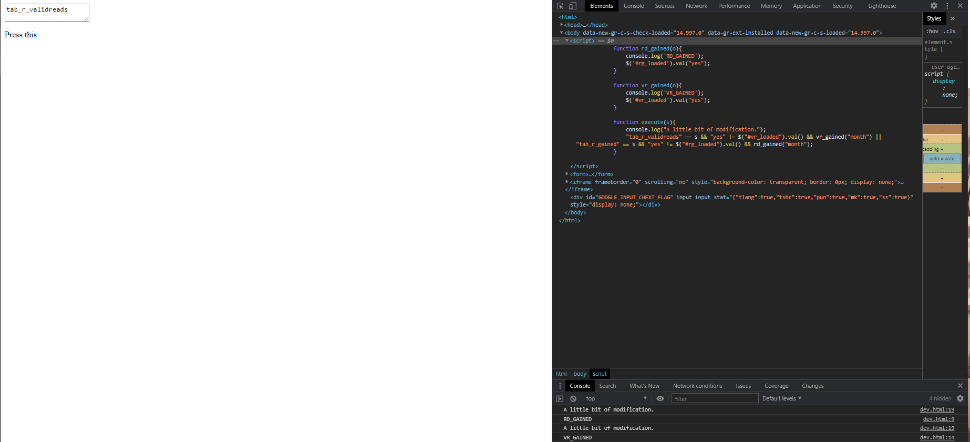The image size is (970, 442).
Task: Open the Coverage drawer tab
Action: point(776,386)
